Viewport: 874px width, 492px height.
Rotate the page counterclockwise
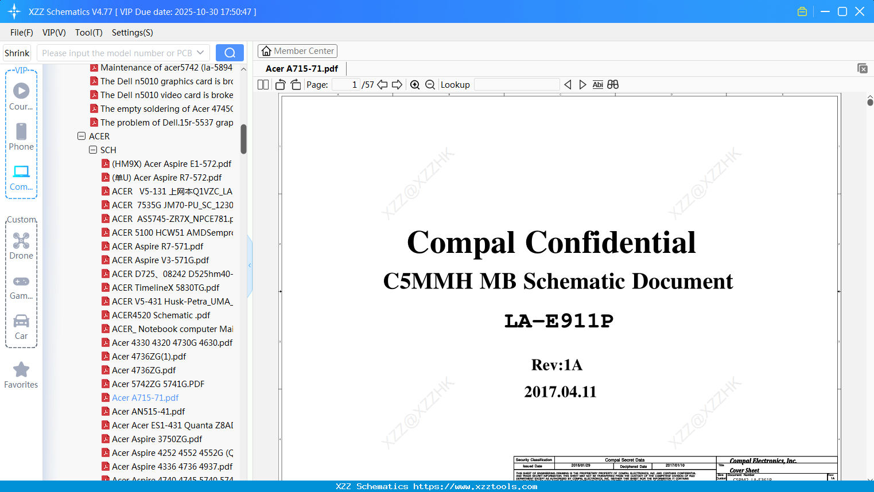tap(281, 85)
